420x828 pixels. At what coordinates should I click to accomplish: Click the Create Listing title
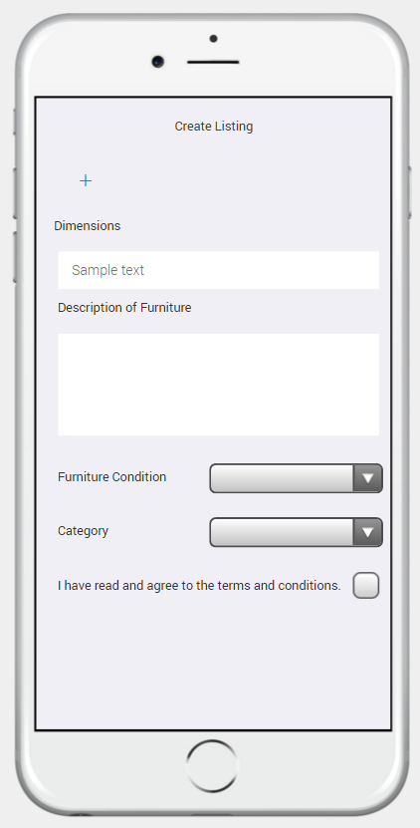click(214, 127)
